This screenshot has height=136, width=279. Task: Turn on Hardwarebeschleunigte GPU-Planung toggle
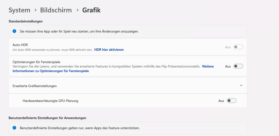click(232, 101)
